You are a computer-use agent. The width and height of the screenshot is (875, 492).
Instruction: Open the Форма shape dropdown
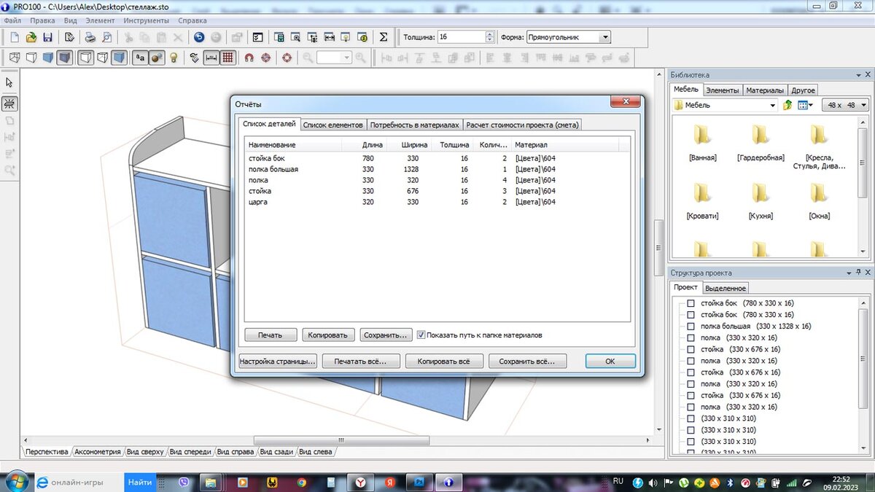pos(605,37)
